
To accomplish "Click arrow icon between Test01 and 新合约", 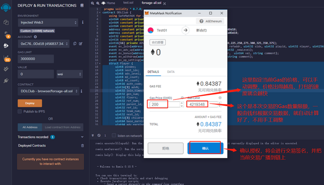I will (x=185, y=31).
